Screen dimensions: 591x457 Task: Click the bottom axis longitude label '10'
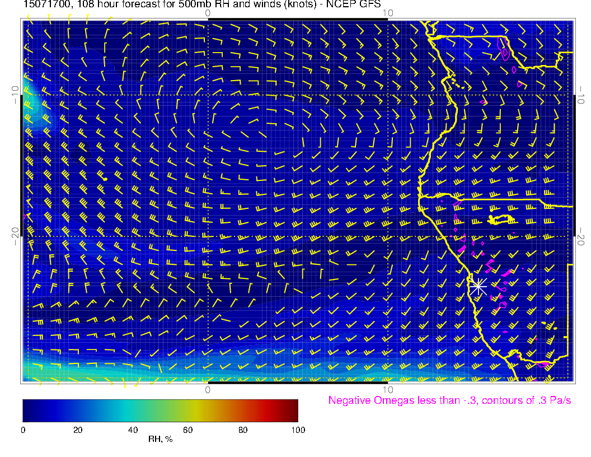[388, 389]
